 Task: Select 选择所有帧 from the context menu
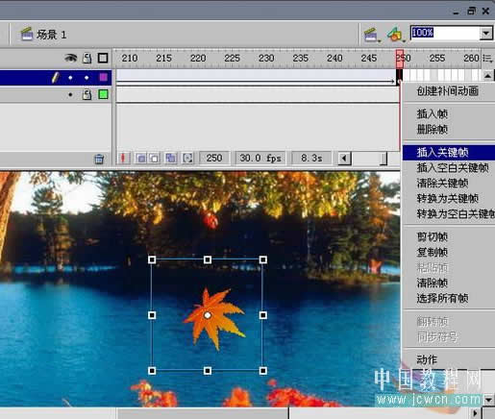click(442, 298)
